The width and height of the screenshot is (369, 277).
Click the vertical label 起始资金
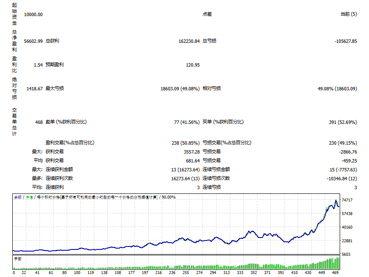click(14, 14)
